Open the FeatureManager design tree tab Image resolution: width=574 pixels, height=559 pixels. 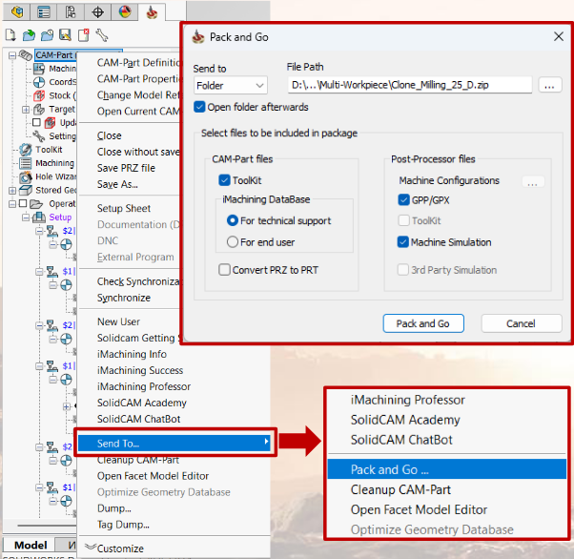coord(16,12)
